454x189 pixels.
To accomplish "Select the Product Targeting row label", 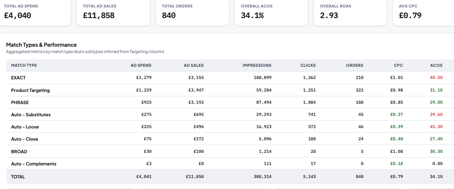I will pyautogui.click(x=30, y=90).
